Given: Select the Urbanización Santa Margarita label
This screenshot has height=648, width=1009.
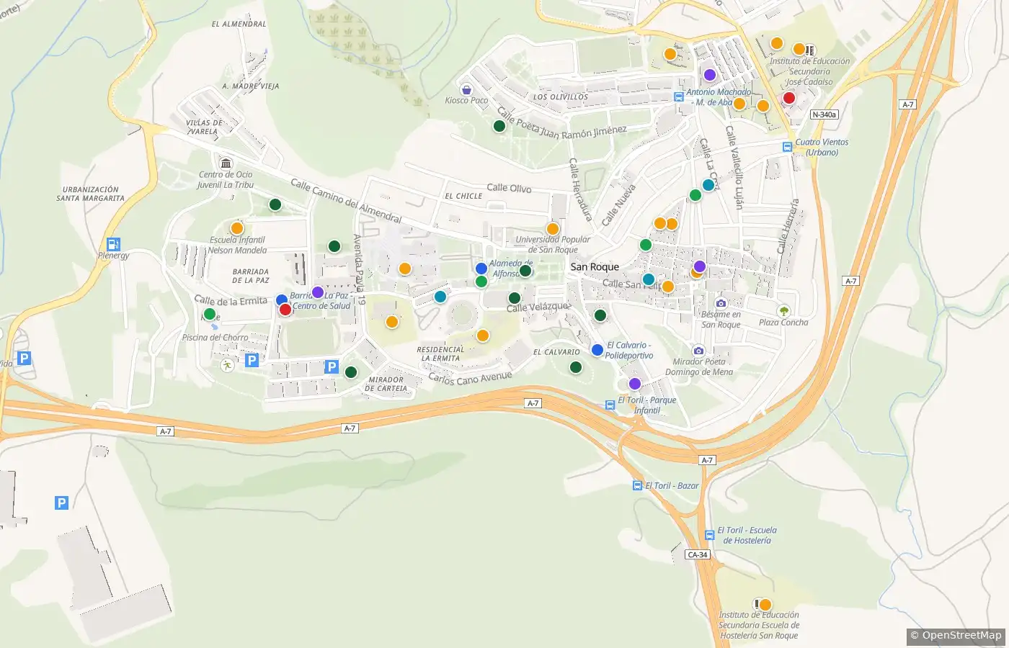Looking at the screenshot, I should click(x=90, y=194).
